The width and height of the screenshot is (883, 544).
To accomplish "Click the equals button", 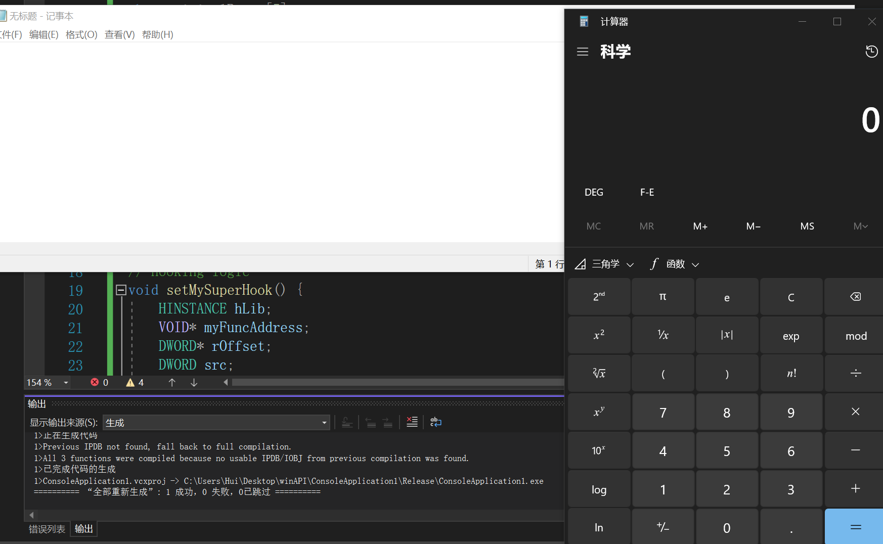I will [855, 527].
